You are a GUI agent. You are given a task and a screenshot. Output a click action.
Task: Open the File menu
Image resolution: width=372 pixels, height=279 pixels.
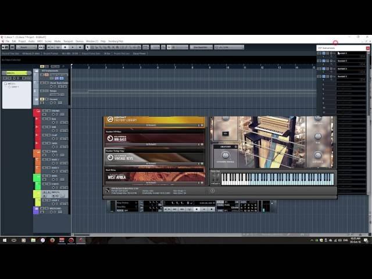point(8,41)
